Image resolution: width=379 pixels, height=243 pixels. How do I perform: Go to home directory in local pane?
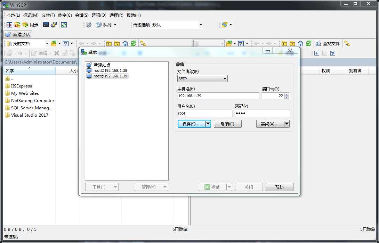[x=125, y=43]
